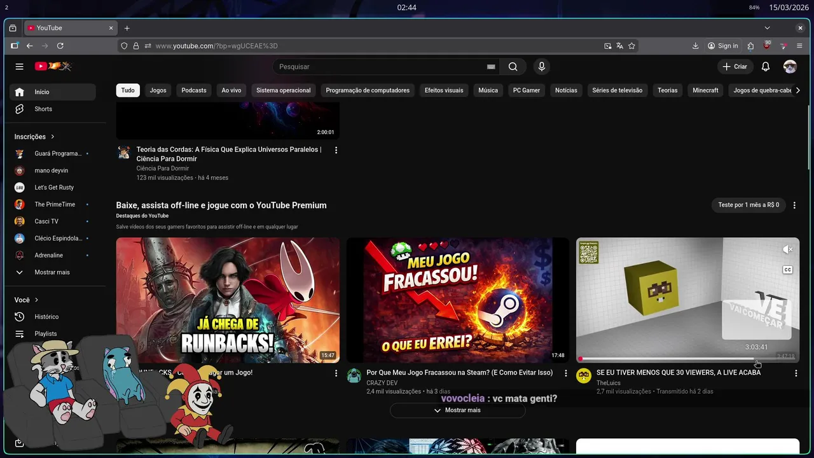Open the JÁ CHEGA DE RUNBACKS thumbnail
Screen dimensions: 814x458
click(228, 300)
